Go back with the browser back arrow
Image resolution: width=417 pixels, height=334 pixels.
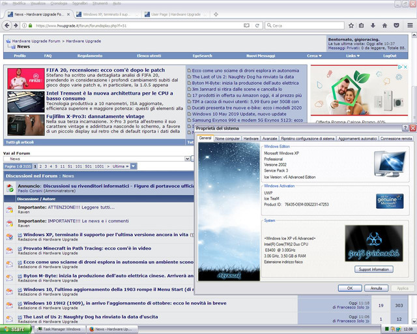click(x=7, y=25)
